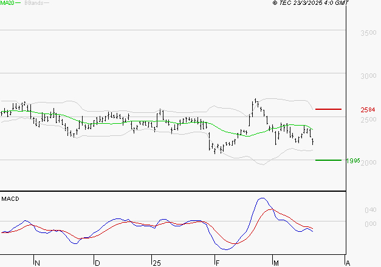Select the 25 year marker on time axis
This screenshot has height=267, width=381.
tap(157, 263)
